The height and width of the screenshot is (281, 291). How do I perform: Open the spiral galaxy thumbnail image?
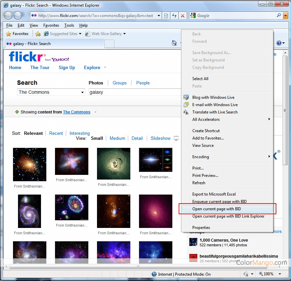[x=30, y=211]
